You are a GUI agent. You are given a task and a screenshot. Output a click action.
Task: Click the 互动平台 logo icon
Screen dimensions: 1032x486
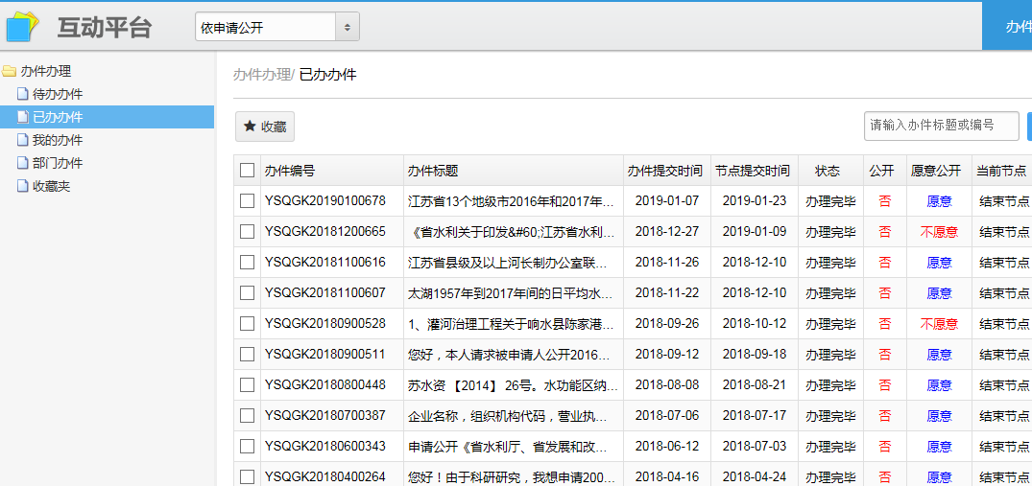[22, 26]
